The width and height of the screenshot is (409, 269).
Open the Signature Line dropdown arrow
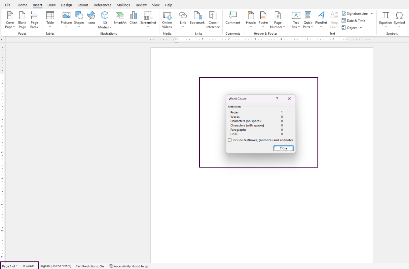372,14
